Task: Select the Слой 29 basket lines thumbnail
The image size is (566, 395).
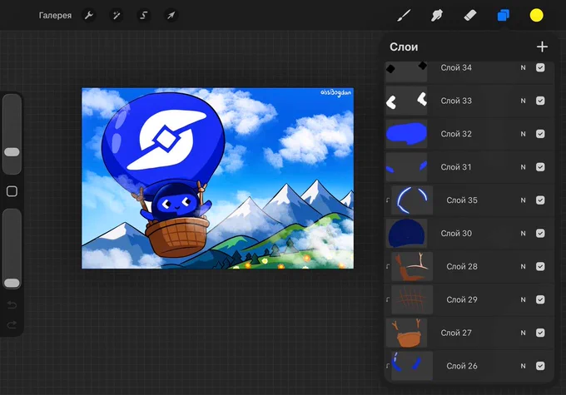Action: coord(412,299)
